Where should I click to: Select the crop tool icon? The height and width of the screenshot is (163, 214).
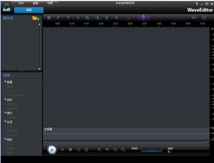pyautogui.click(x=116, y=18)
